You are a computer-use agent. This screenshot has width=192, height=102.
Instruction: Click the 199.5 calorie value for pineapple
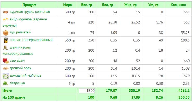185,40
